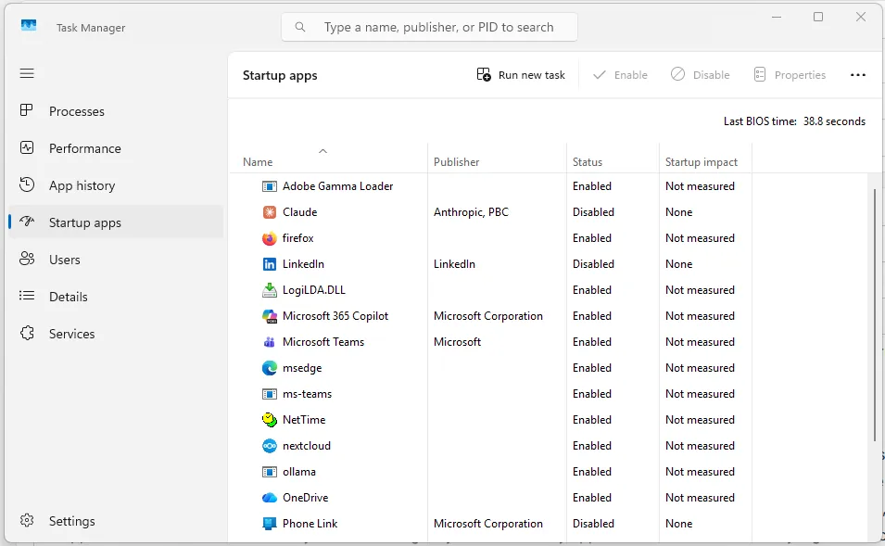Click the Disable button

pyautogui.click(x=700, y=75)
